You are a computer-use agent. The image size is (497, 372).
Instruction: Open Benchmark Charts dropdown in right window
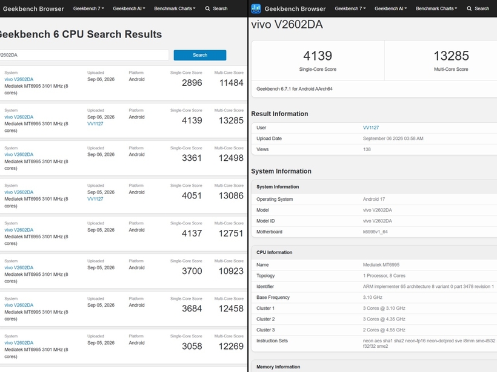436,8
